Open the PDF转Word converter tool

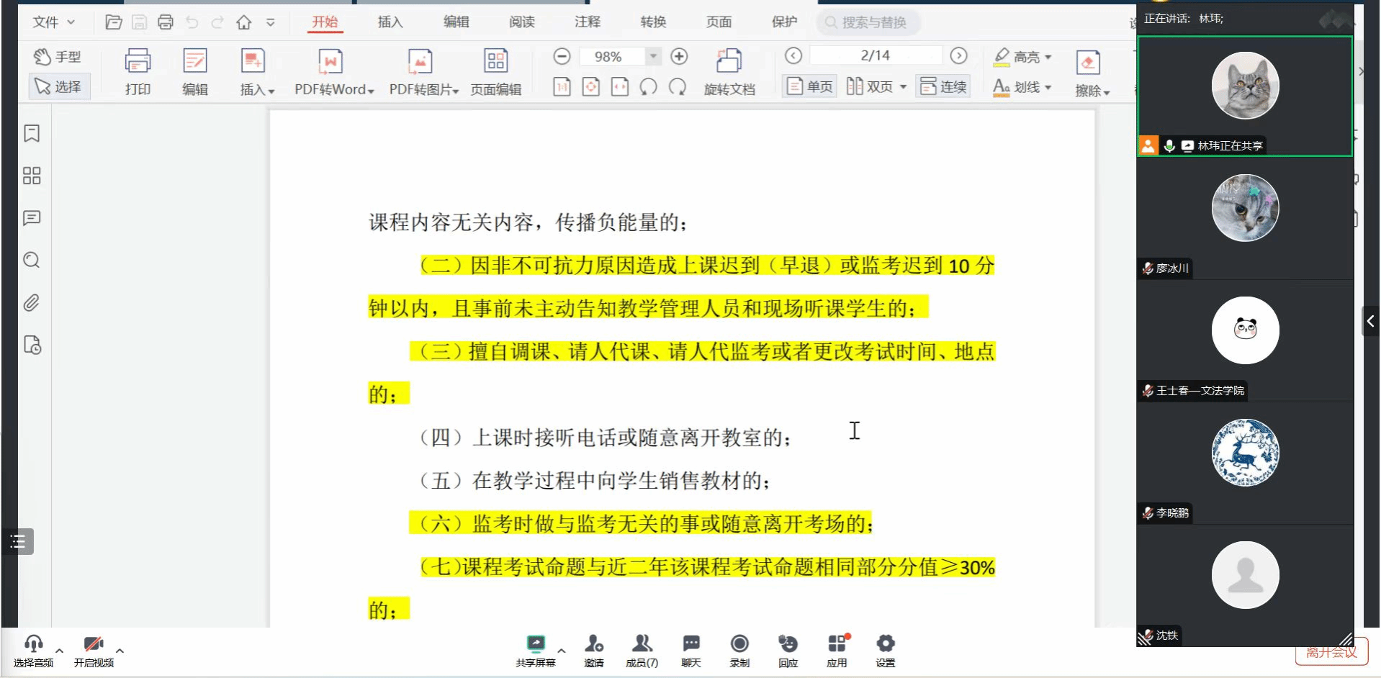pyautogui.click(x=330, y=63)
